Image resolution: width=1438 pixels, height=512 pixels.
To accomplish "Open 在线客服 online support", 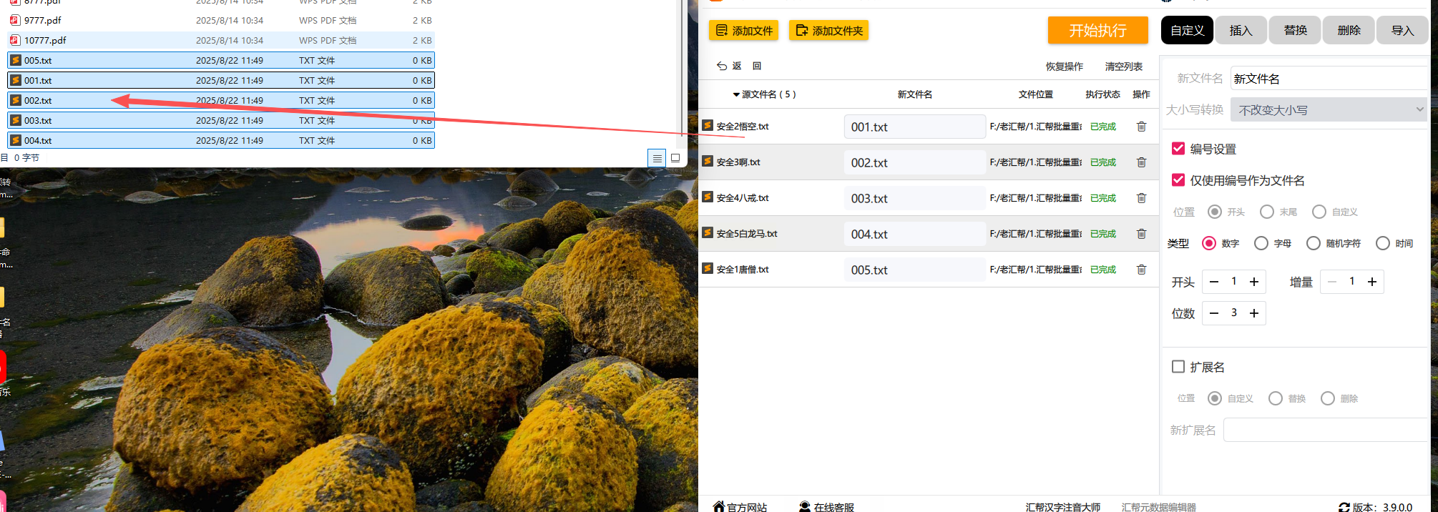I will pos(826,506).
